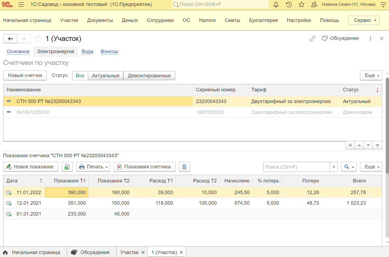389x257 pixels.
Task: Click the copy reading document icon
Action: (x=67, y=167)
